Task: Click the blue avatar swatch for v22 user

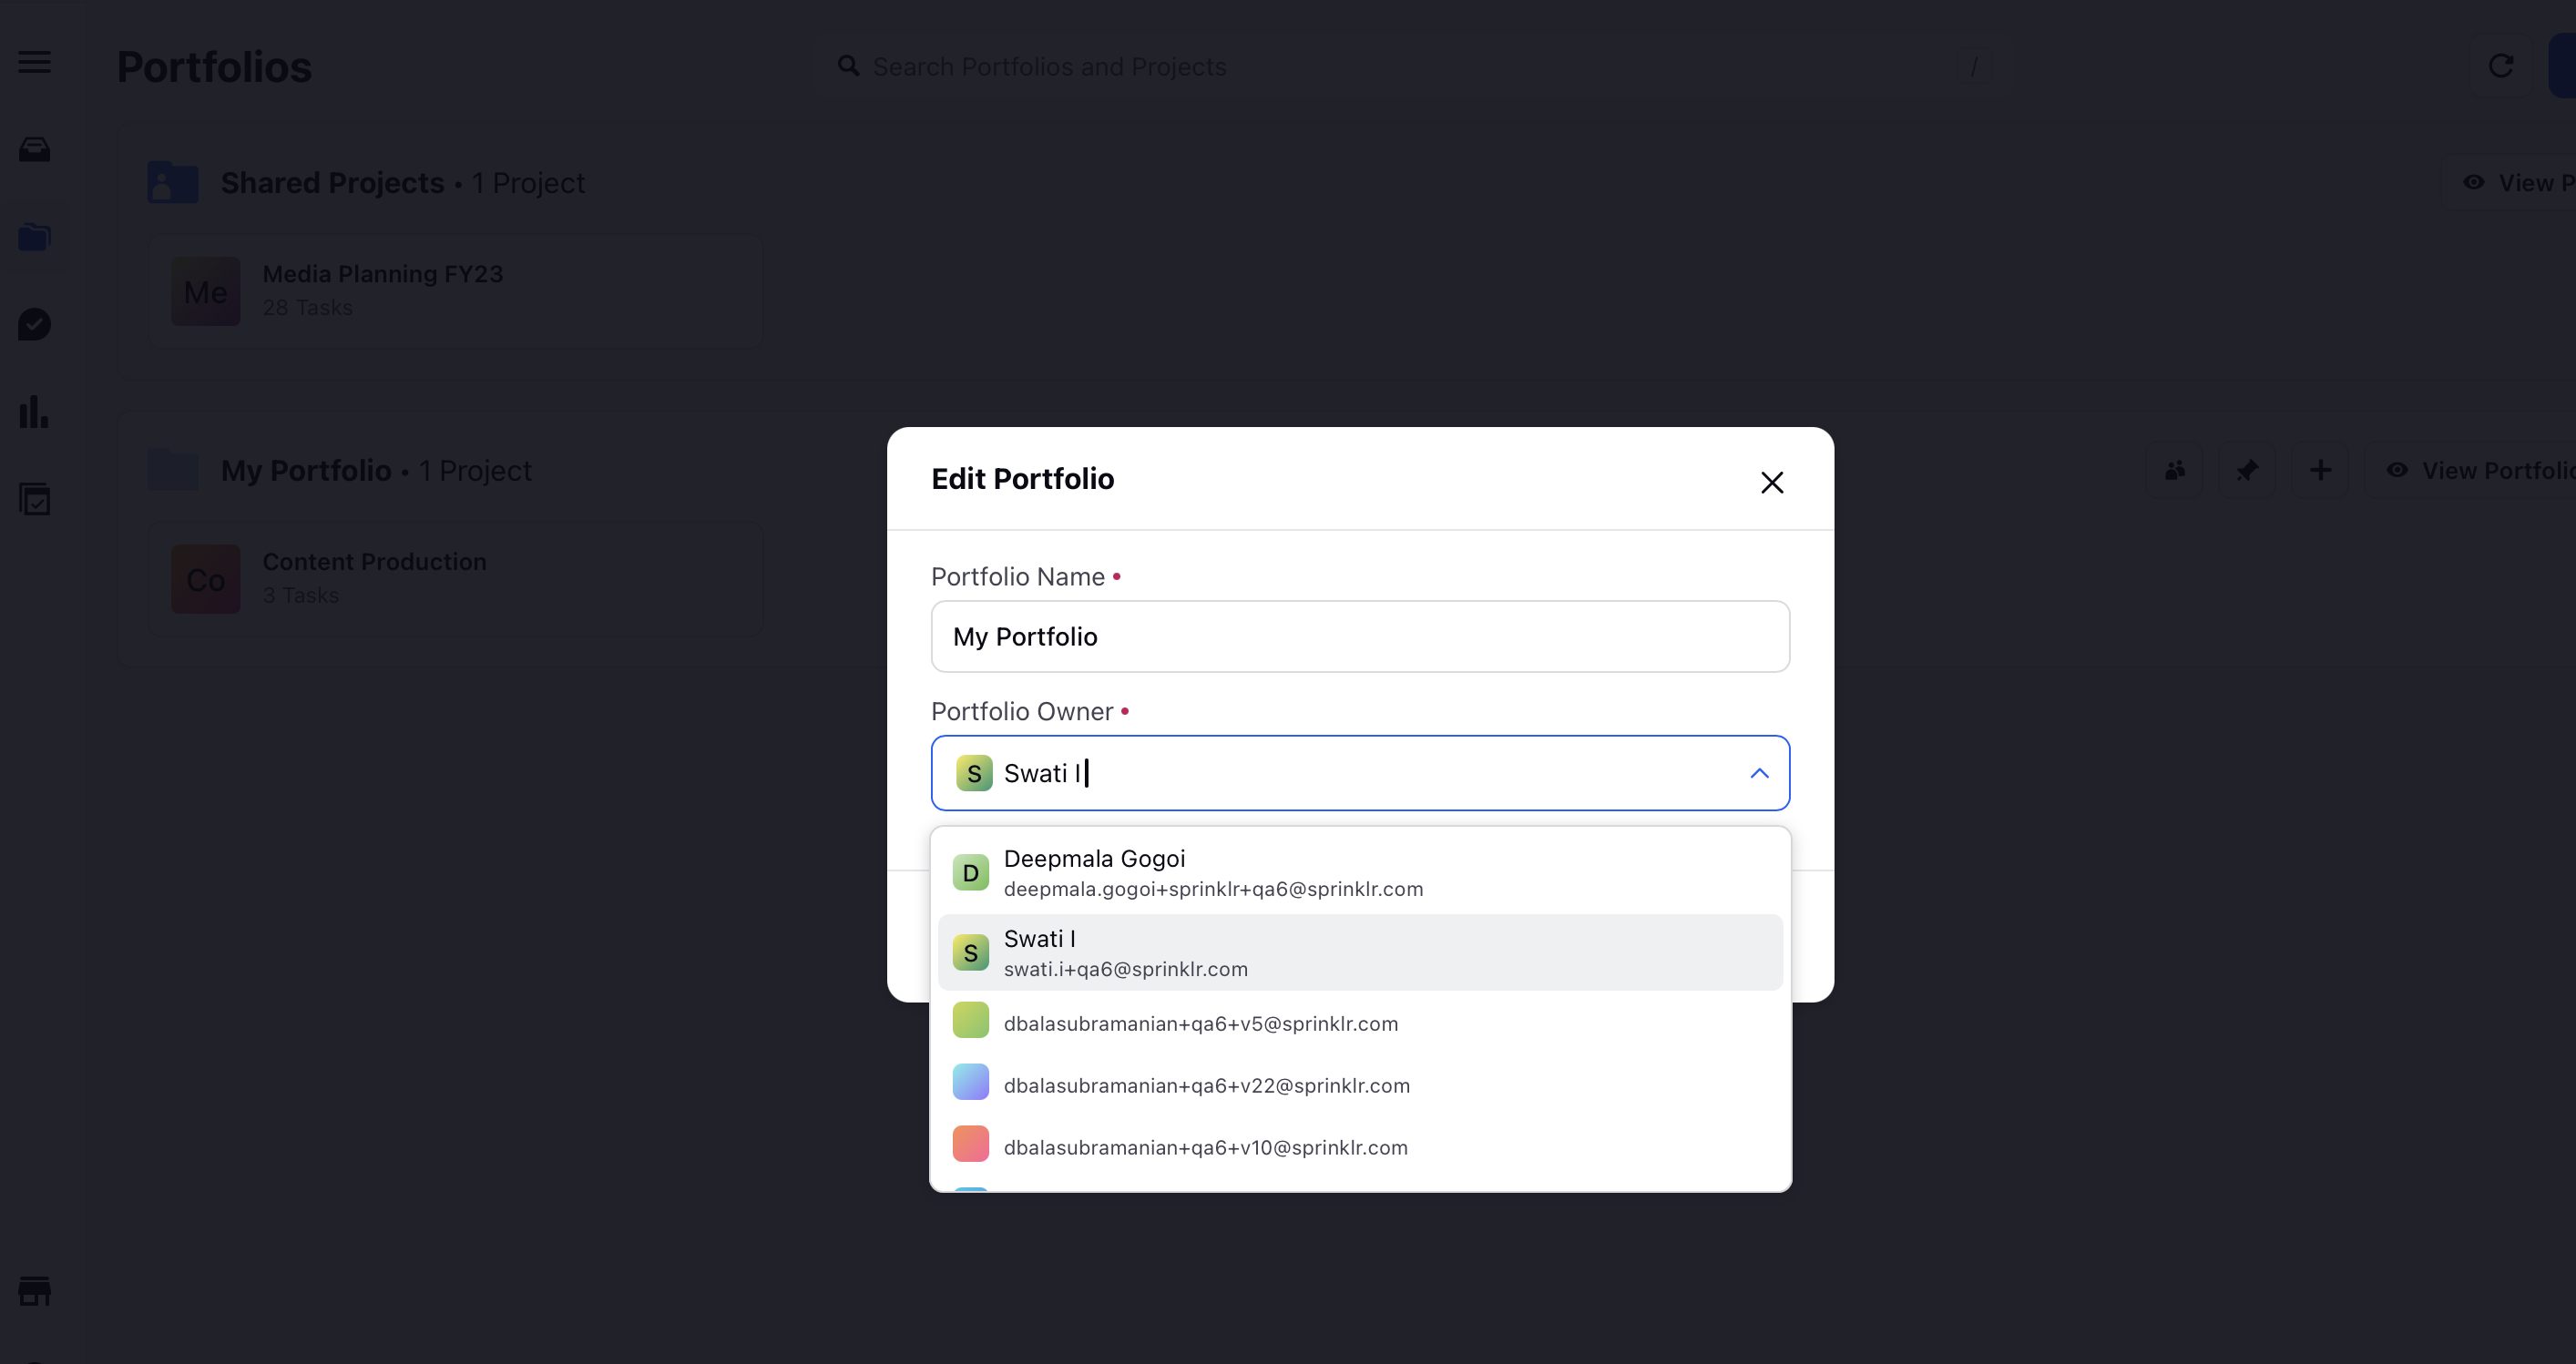Action: tap(971, 1083)
